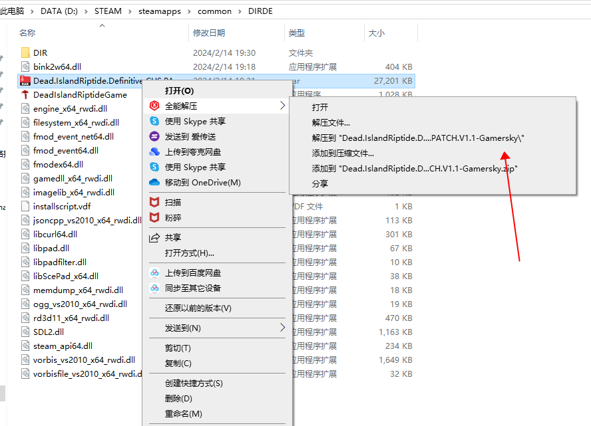Click the memdump_x64_rwdi.dll file icon
This screenshot has width=591, height=426.
[25, 290]
